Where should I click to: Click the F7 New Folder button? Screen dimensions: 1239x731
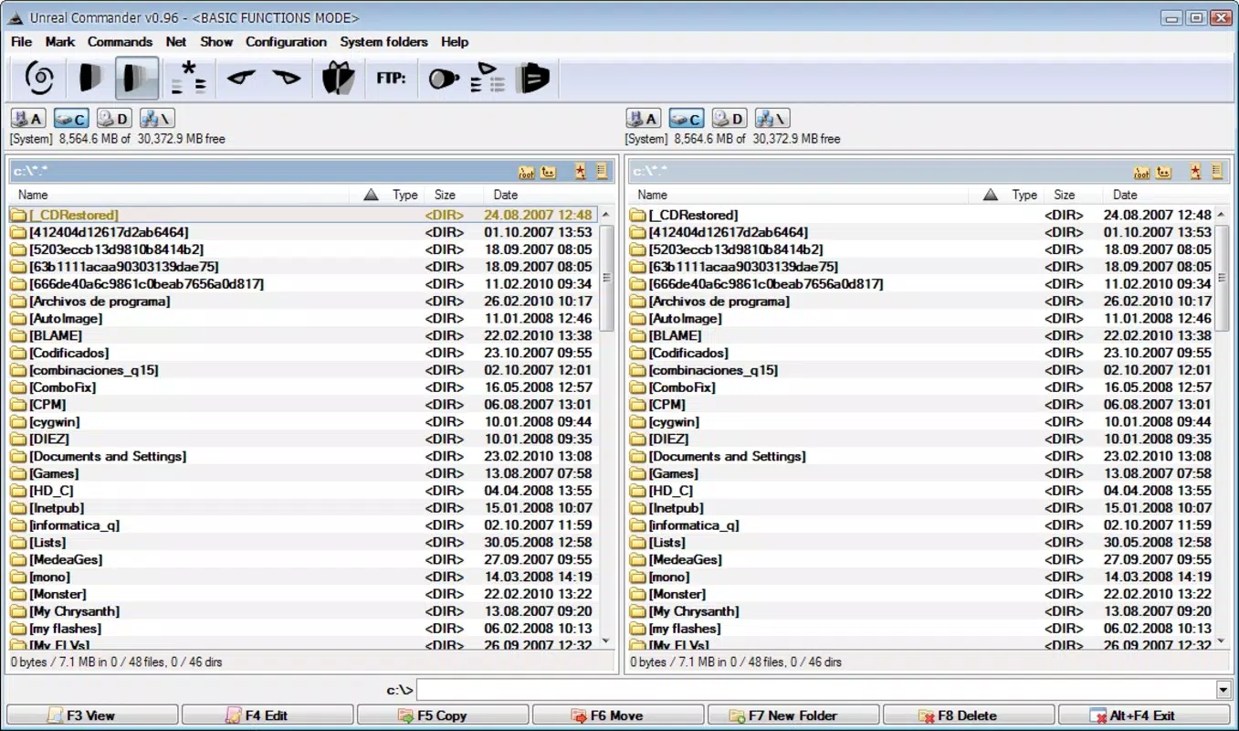(x=793, y=715)
